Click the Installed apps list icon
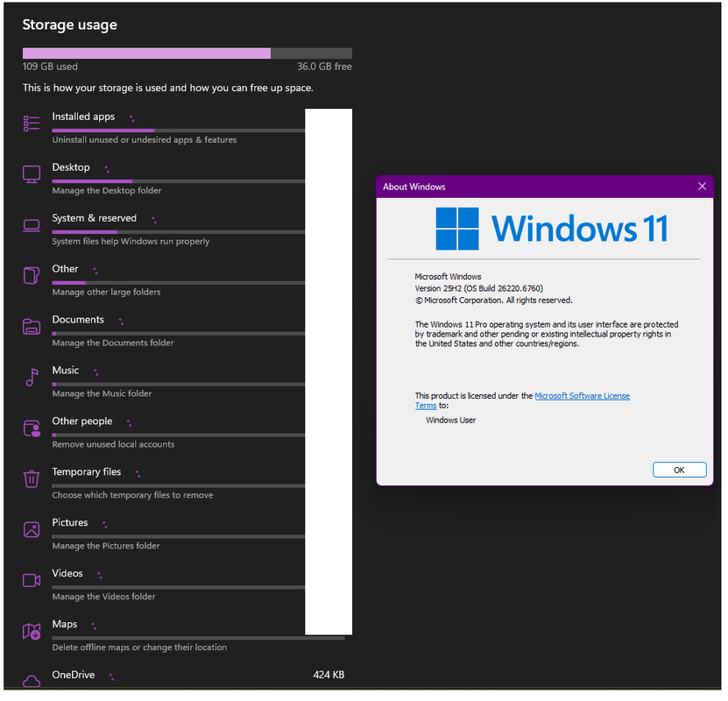The height and width of the screenshot is (701, 728). click(x=32, y=124)
